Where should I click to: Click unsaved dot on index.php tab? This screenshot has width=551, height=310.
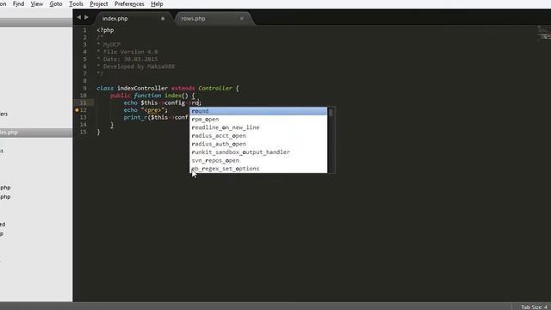(163, 18)
